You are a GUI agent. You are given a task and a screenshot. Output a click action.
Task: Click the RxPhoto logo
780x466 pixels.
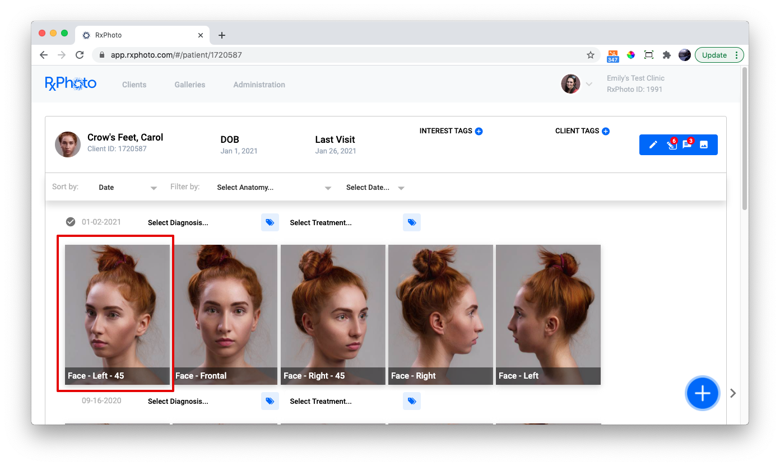click(71, 84)
